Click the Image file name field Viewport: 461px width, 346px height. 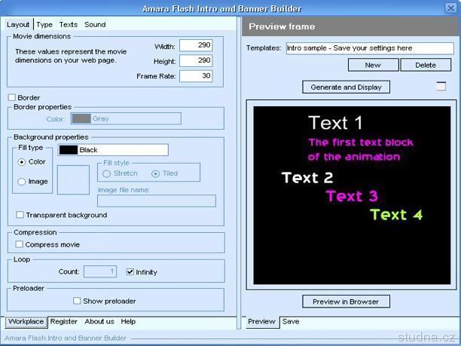coord(157,201)
